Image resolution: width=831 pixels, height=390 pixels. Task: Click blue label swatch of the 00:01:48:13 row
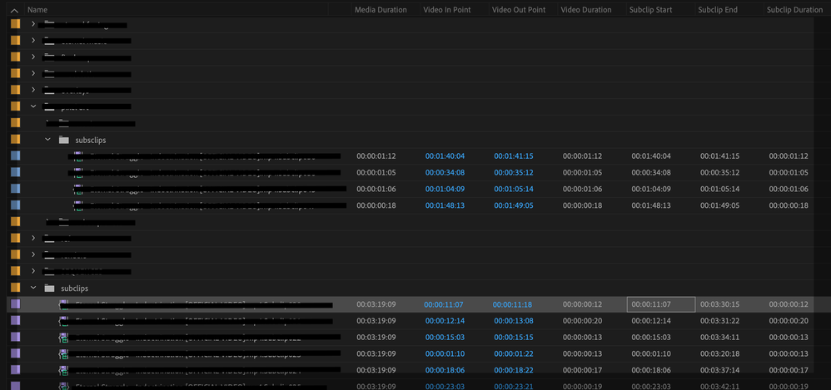[15, 205]
